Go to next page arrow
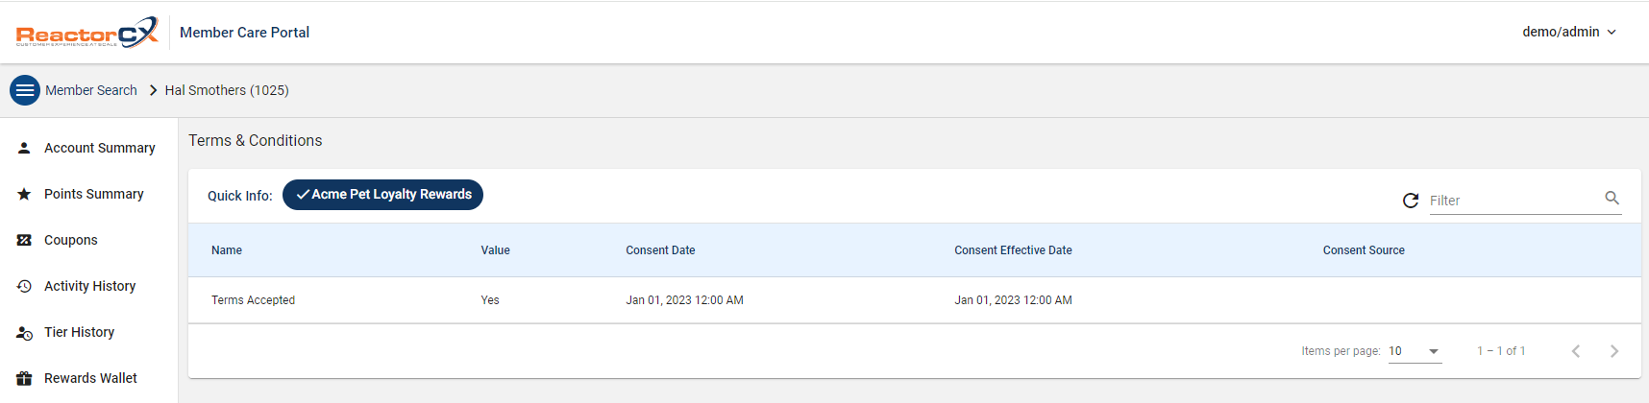 point(1614,351)
